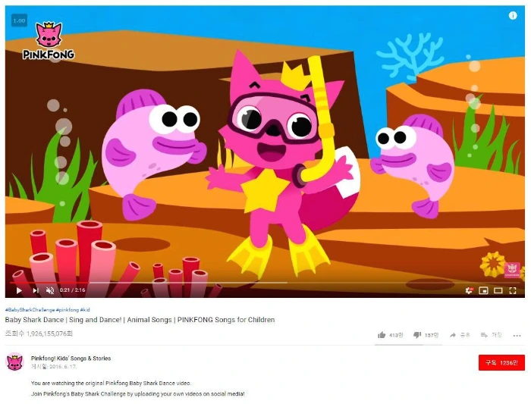Screen dimensions: 531x404
Task: Like the video with thumbs up
Action: (390, 335)
